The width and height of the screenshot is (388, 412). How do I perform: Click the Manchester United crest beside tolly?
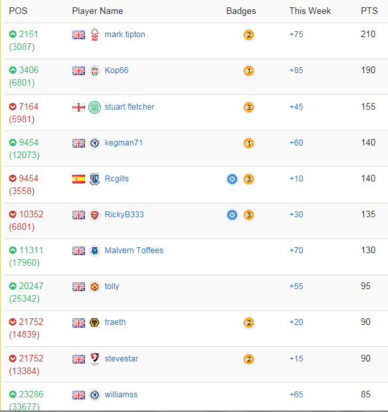coord(94,286)
